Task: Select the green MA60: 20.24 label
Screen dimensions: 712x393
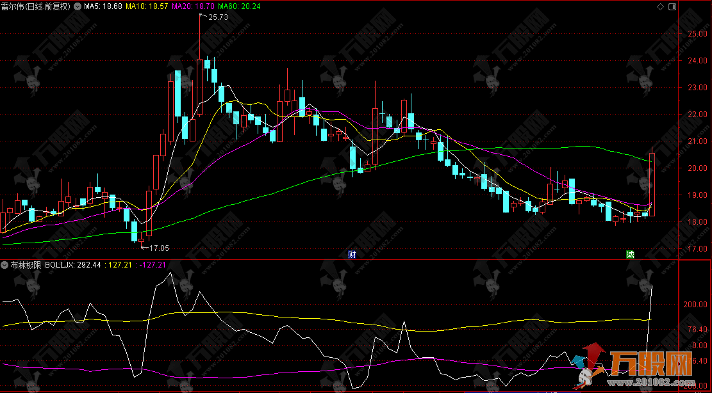Action: point(242,7)
